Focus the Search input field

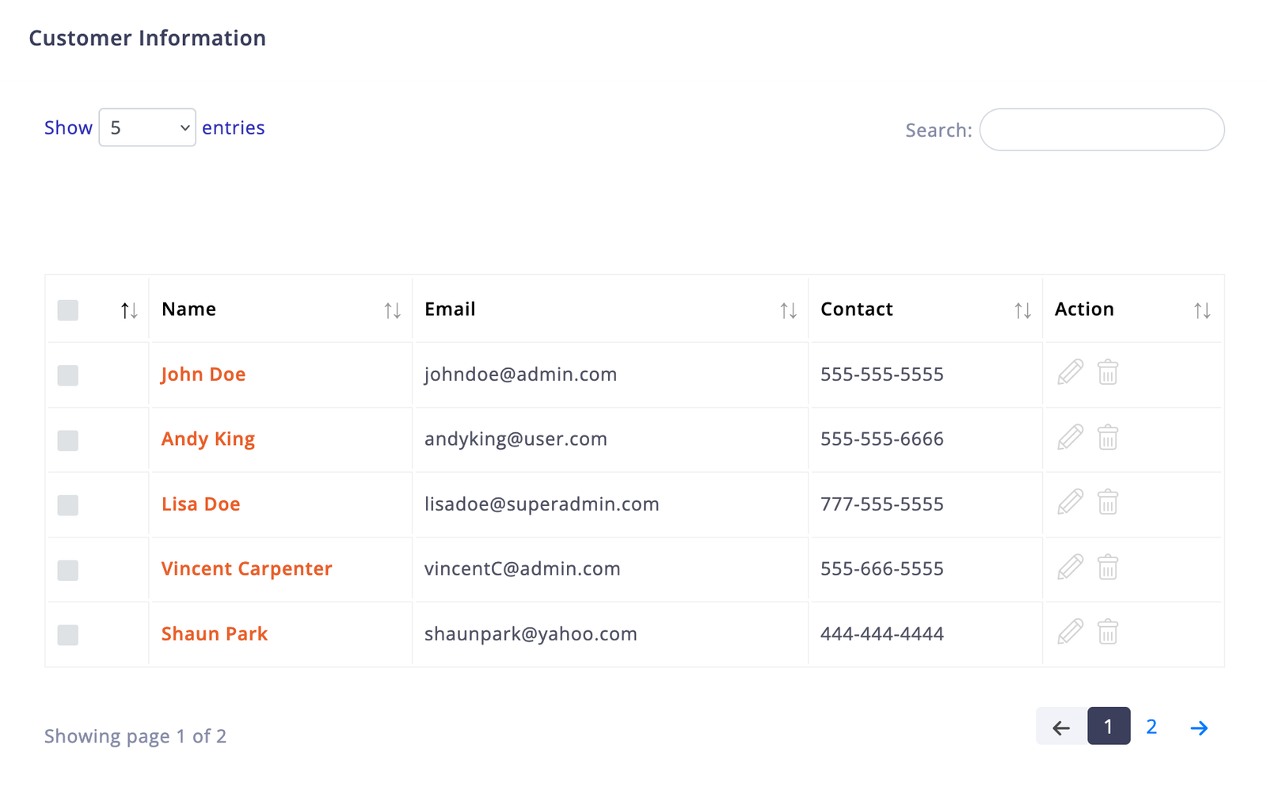(x=1101, y=130)
